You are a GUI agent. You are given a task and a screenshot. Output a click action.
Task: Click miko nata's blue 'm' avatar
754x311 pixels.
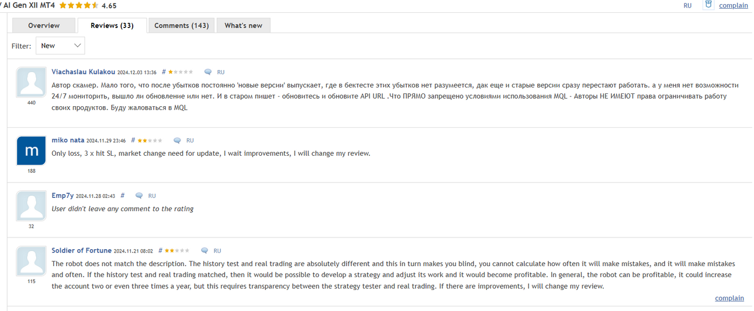coord(32,151)
